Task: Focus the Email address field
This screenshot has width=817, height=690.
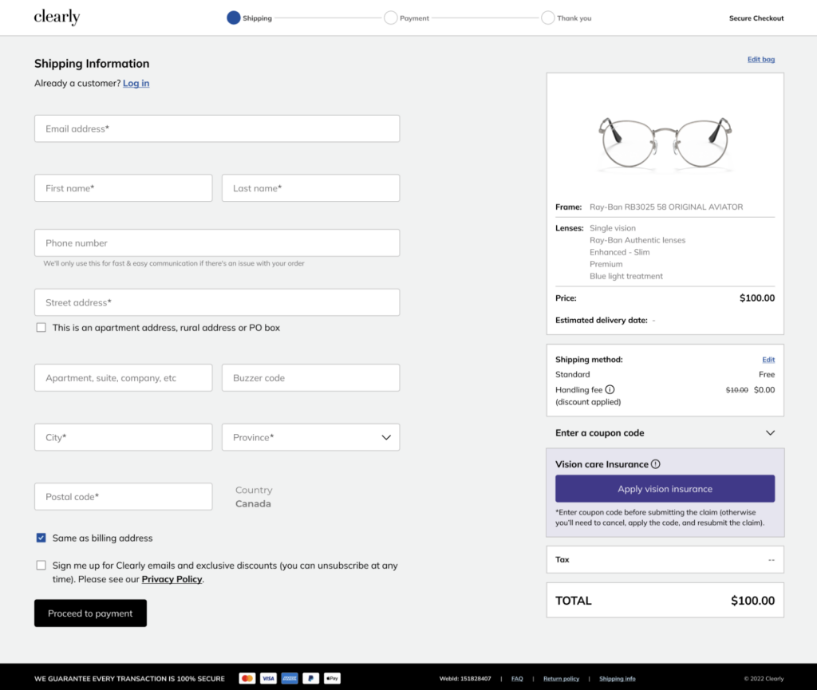Action: [217, 128]
